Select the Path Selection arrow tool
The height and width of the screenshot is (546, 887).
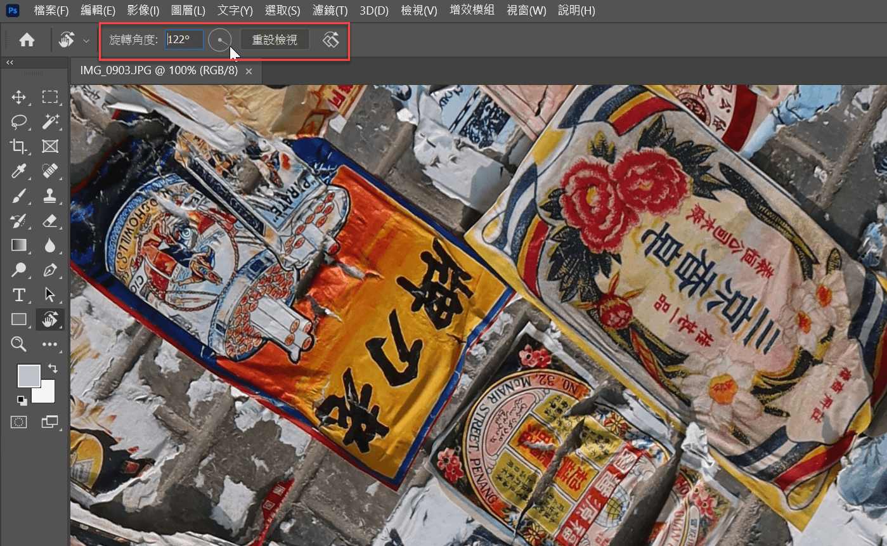[x=50, y=295]
